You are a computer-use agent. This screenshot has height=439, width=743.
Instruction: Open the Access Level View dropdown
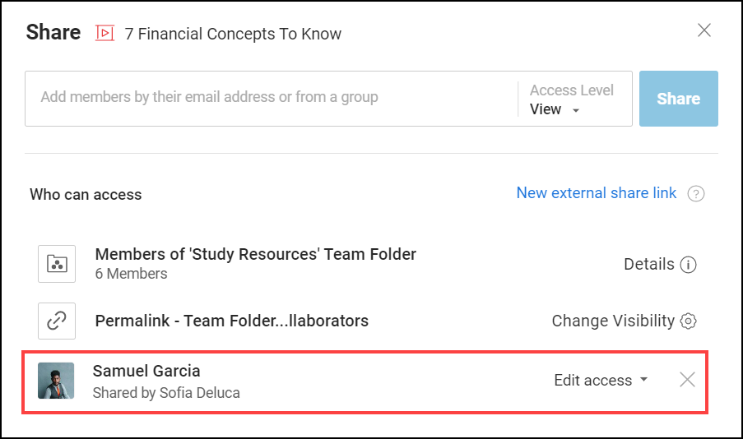555,109
